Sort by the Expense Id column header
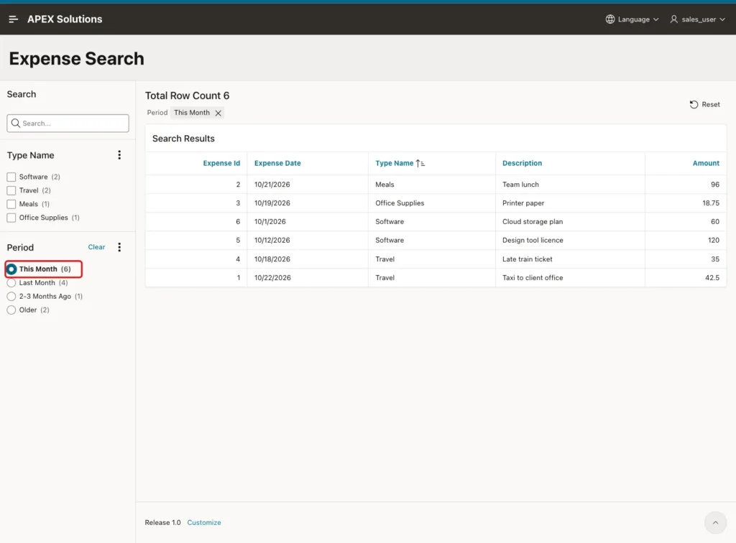Viewport: 736px width, 543px height. click(x=221, y=163)
